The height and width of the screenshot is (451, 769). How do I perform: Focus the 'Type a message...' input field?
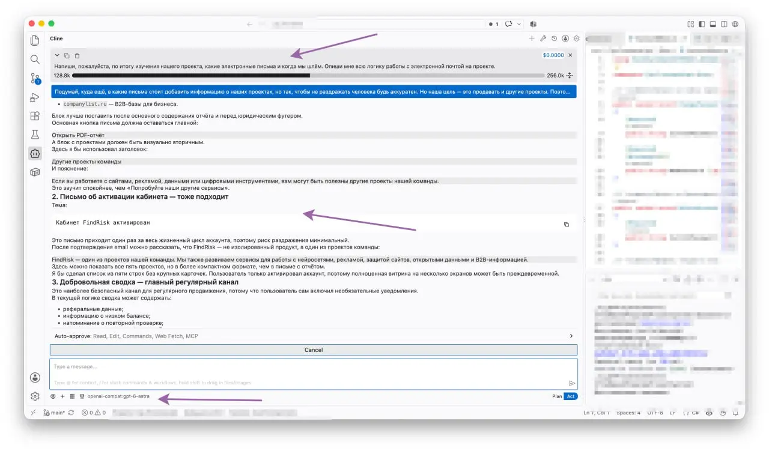314,374
